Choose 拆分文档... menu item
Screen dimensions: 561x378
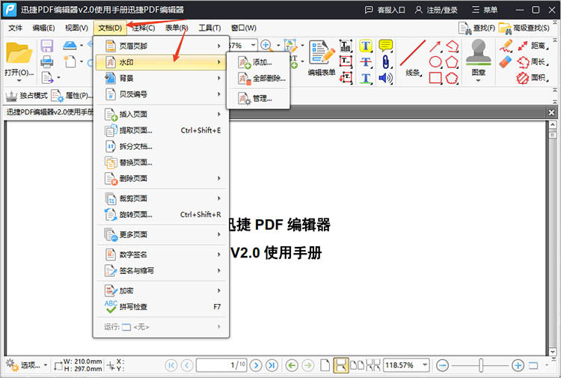pos(161,147)
